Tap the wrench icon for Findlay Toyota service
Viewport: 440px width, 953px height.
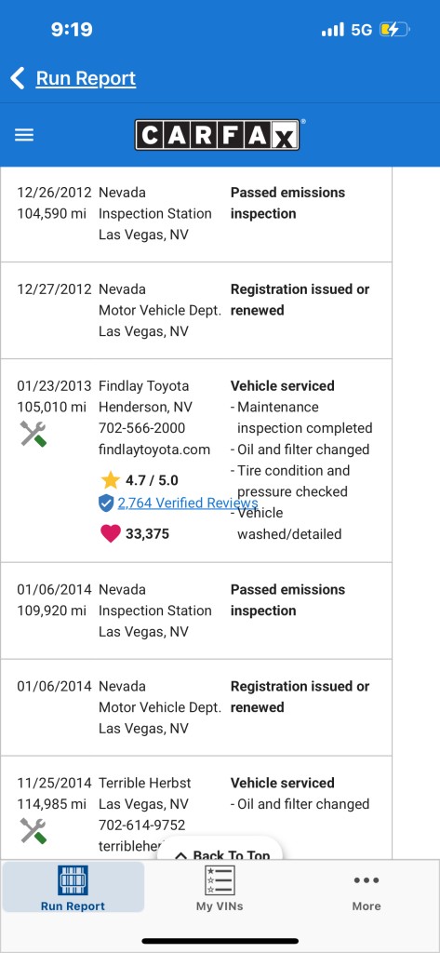33,434
